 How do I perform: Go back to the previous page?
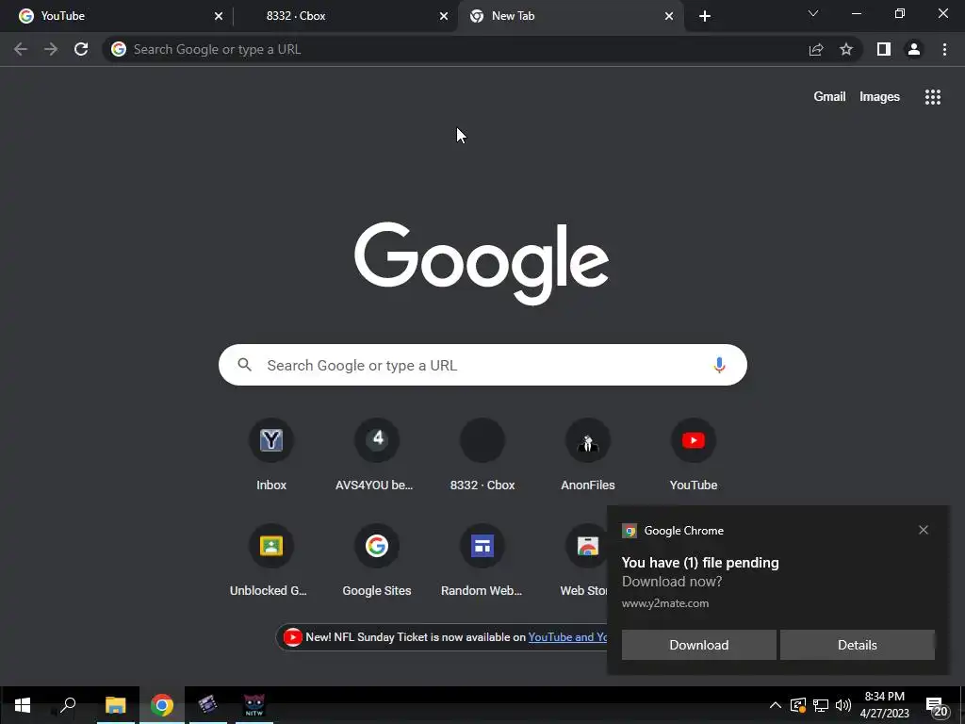21,49
